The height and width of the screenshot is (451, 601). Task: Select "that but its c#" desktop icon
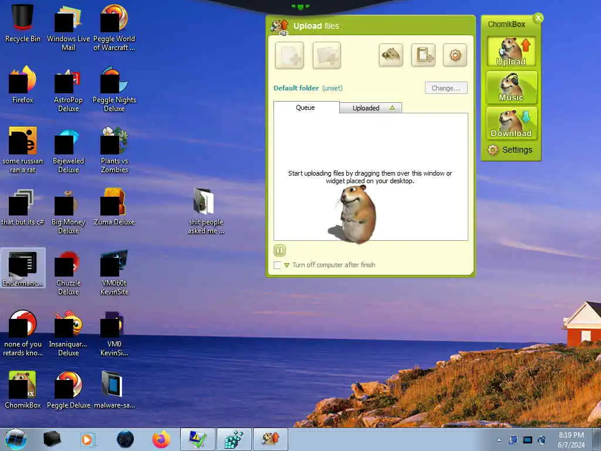(23, 207)
